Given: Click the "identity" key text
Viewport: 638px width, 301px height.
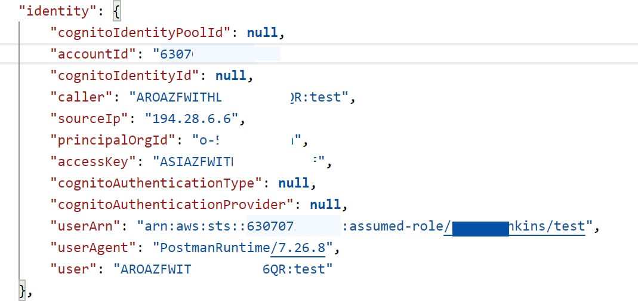Looking at the screenshot, I should click(58, 11).
